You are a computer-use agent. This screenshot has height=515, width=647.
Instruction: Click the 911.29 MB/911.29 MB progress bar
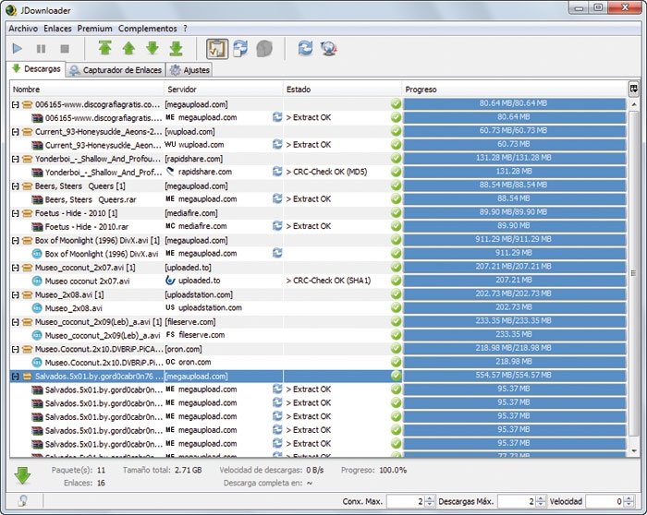click(x=514, y=239)
